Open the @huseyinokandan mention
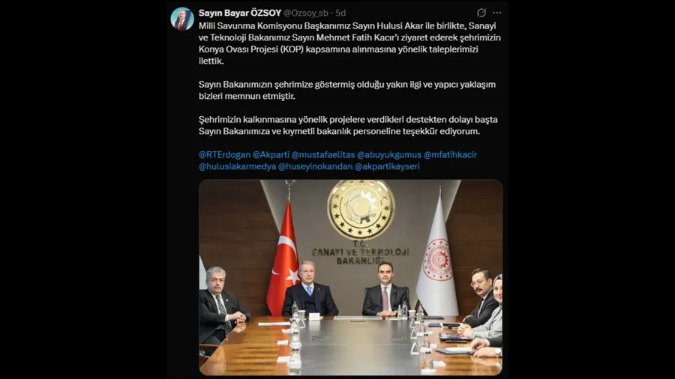The width and height of the screenshot is (675, 379). (315, 166)
